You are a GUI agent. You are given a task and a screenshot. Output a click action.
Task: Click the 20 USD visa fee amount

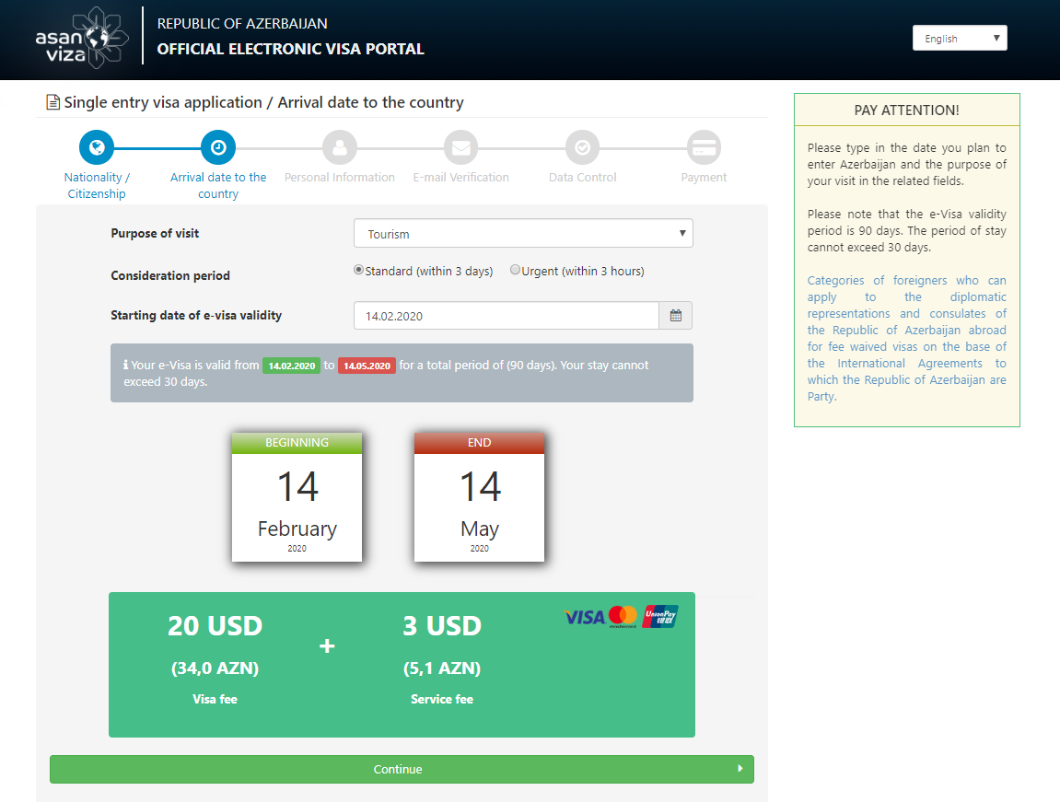pyautogui.click(x=215, y=625)
